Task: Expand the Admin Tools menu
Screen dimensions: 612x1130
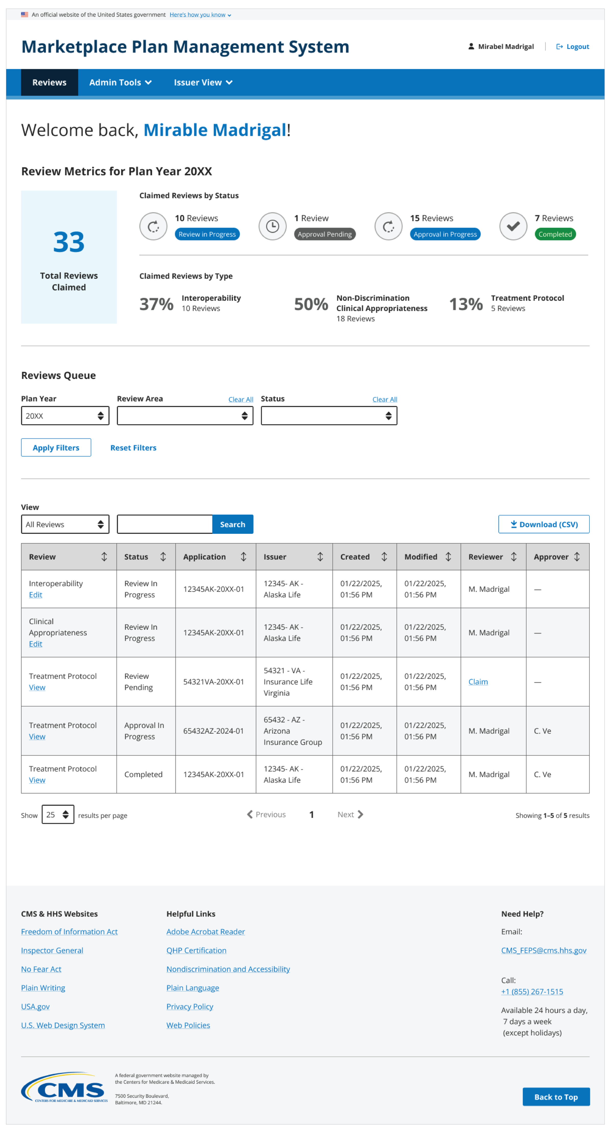Action: (x=120, y=82)
